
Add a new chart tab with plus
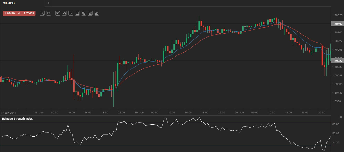(x=48, y=3)
